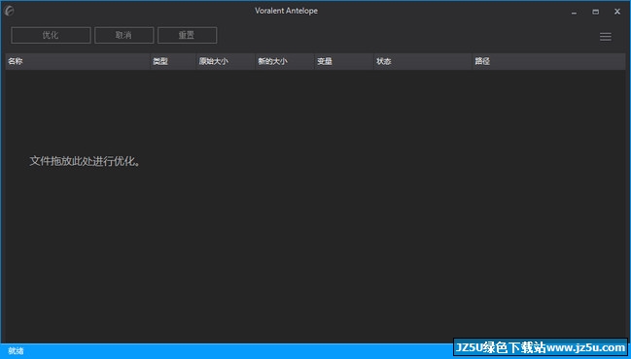631x359 pixels.
Task: Click the Voralent Antelope logo icon
Action: pyautogui.click(x=9, y=11)
